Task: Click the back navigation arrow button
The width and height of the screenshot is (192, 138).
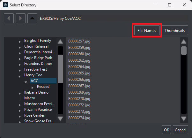Action: tap(9, 19)
